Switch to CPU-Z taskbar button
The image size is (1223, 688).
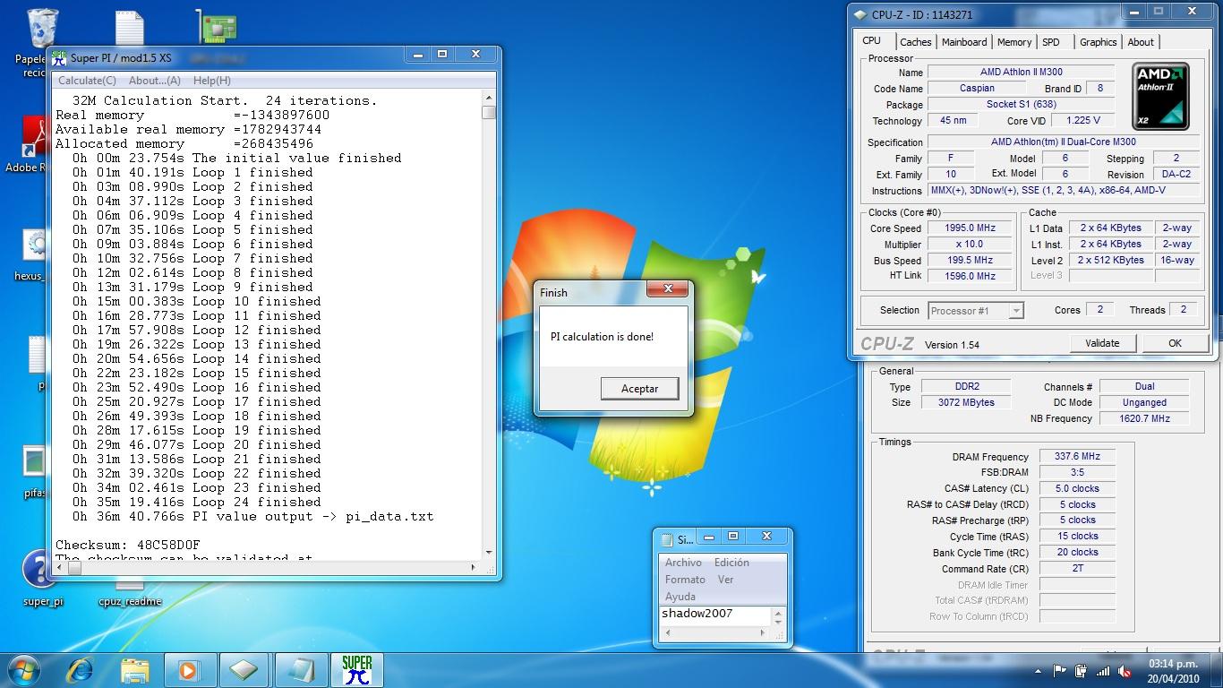coord(243,670)
